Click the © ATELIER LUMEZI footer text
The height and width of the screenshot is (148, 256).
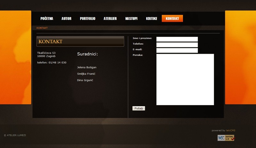pos(15,135)
